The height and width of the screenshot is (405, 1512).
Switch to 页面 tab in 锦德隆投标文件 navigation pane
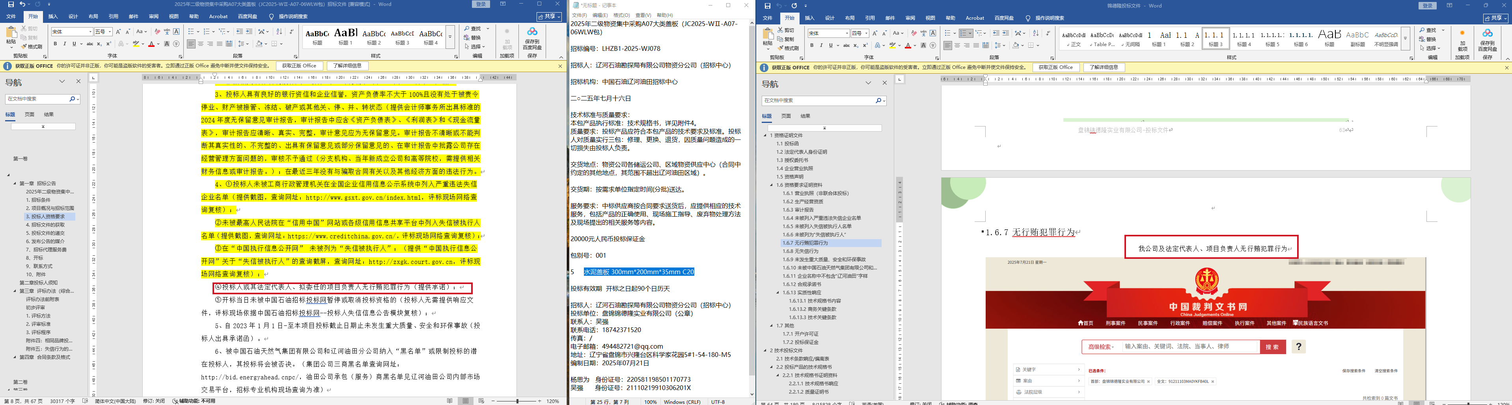tap(786, 116)
